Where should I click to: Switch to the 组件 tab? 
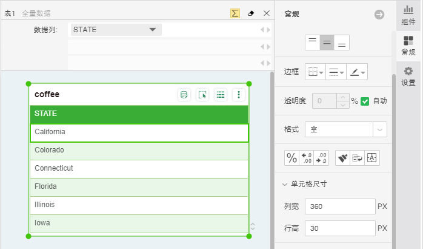[408, 16]
